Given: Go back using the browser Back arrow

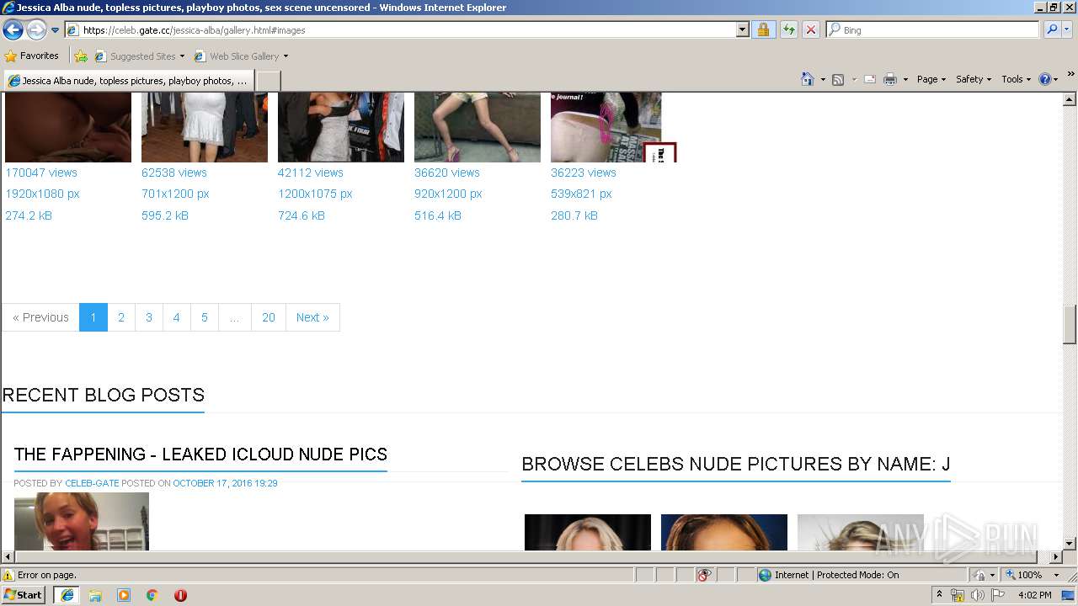Looking at the screenshot, I should pyautogui.click(x=13, y=30).
